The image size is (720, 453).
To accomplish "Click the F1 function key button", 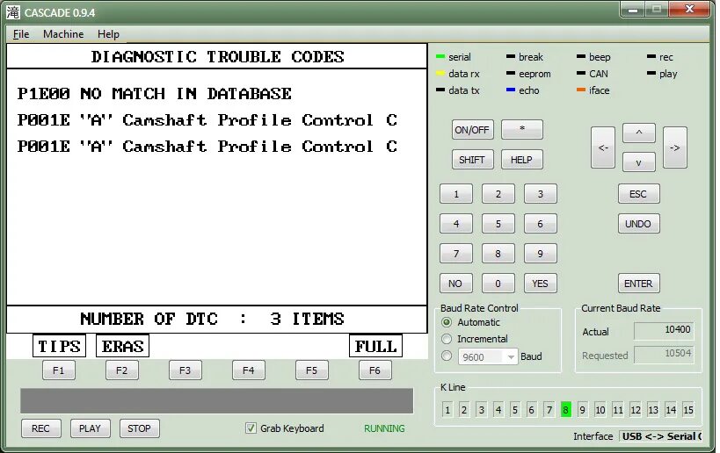I will 59,370.
